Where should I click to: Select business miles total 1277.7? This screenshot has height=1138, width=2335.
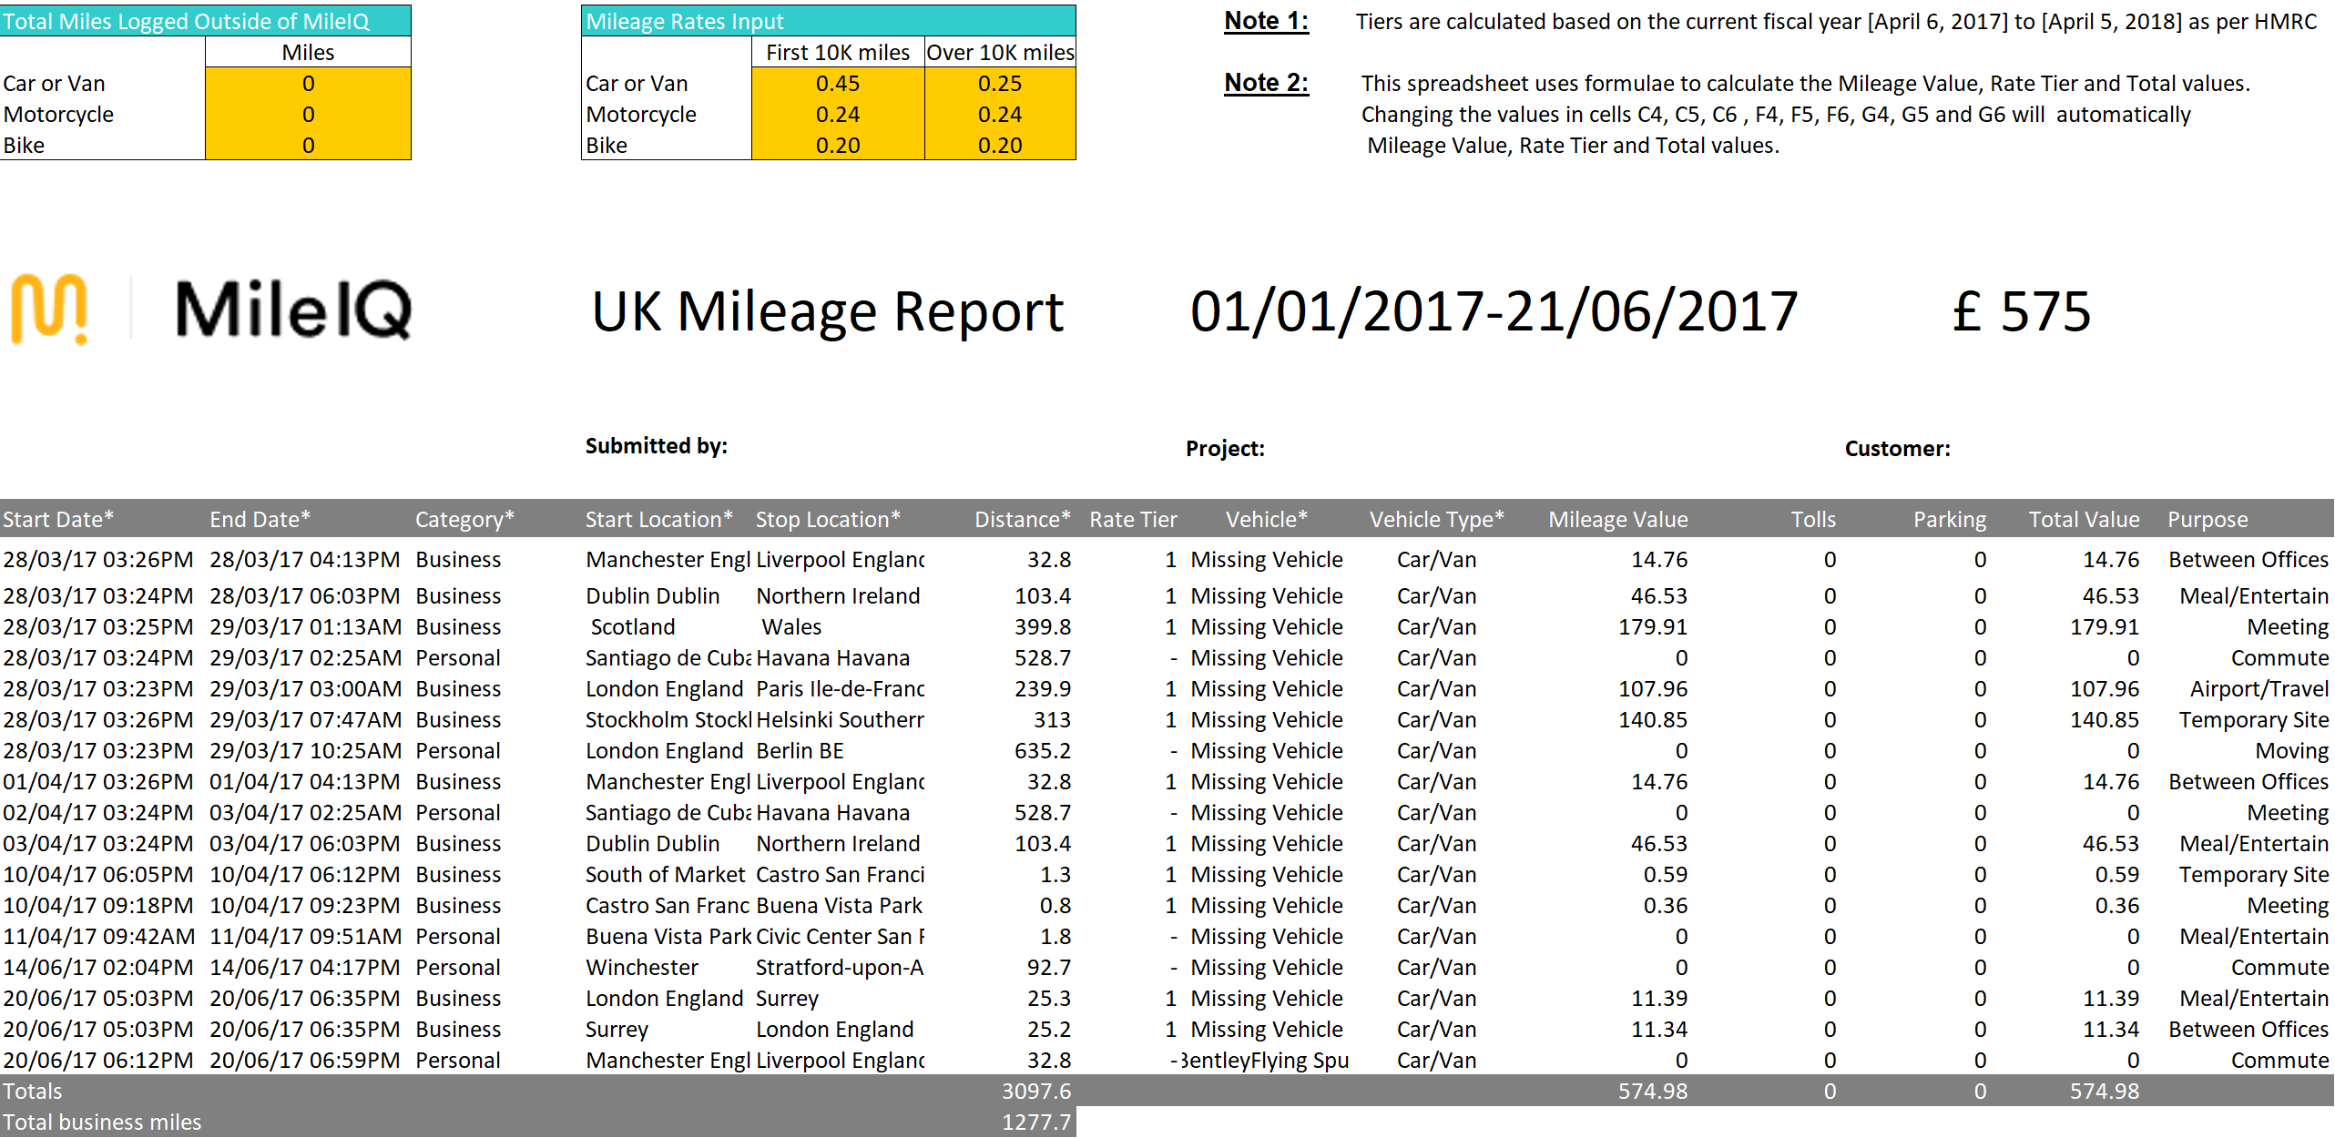click(1036, 1123)
